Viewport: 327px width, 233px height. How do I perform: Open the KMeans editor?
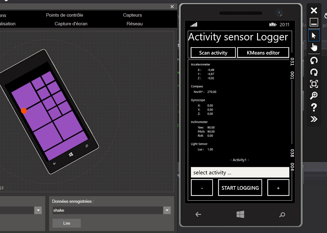click(x=263, y=53)
